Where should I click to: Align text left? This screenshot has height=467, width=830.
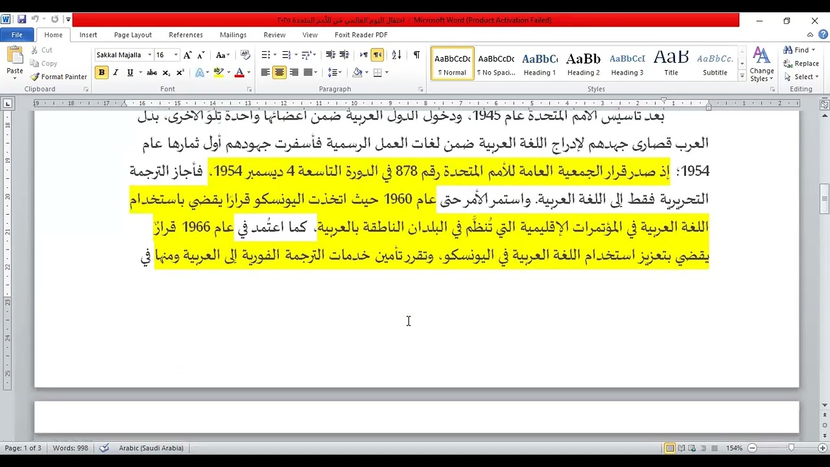pyautogui.click(x=265, y=73)
